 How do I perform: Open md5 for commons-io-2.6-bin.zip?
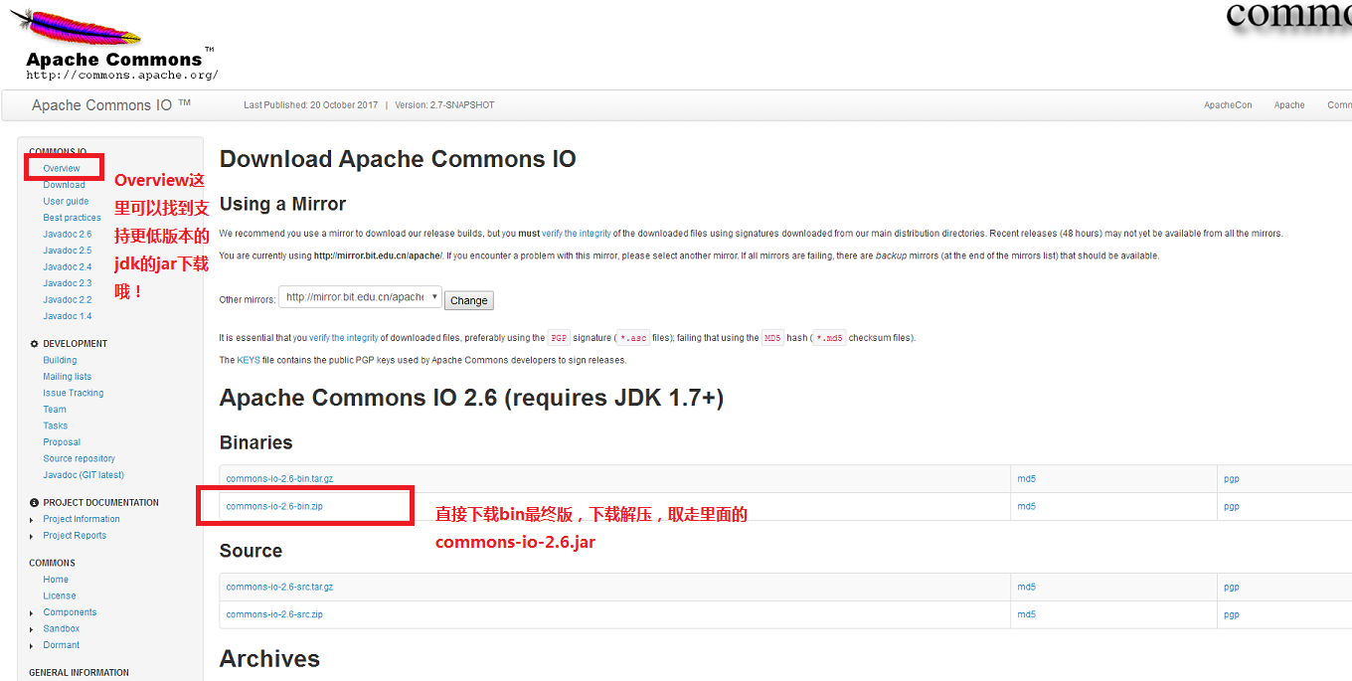click(1026, 507)
